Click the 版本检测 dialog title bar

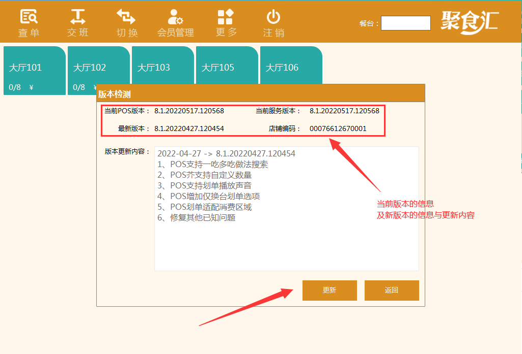[260, 94]
